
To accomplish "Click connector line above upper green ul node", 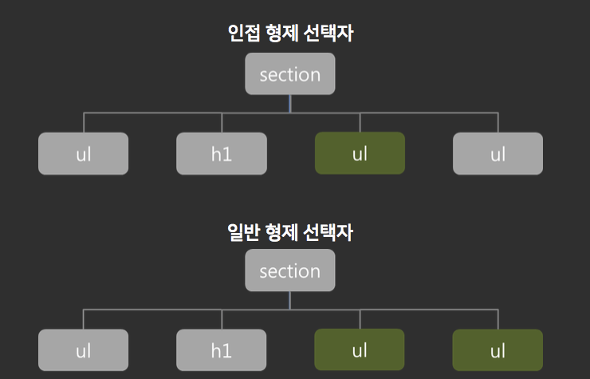I will pos(360,122).
